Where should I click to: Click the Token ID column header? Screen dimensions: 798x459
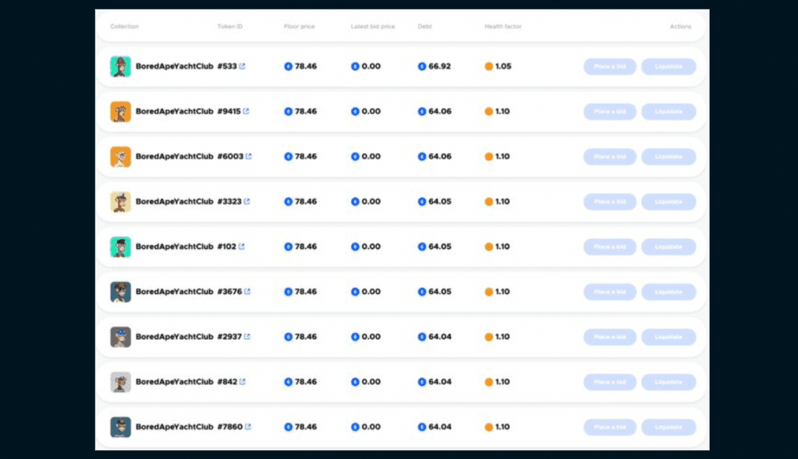230,27
